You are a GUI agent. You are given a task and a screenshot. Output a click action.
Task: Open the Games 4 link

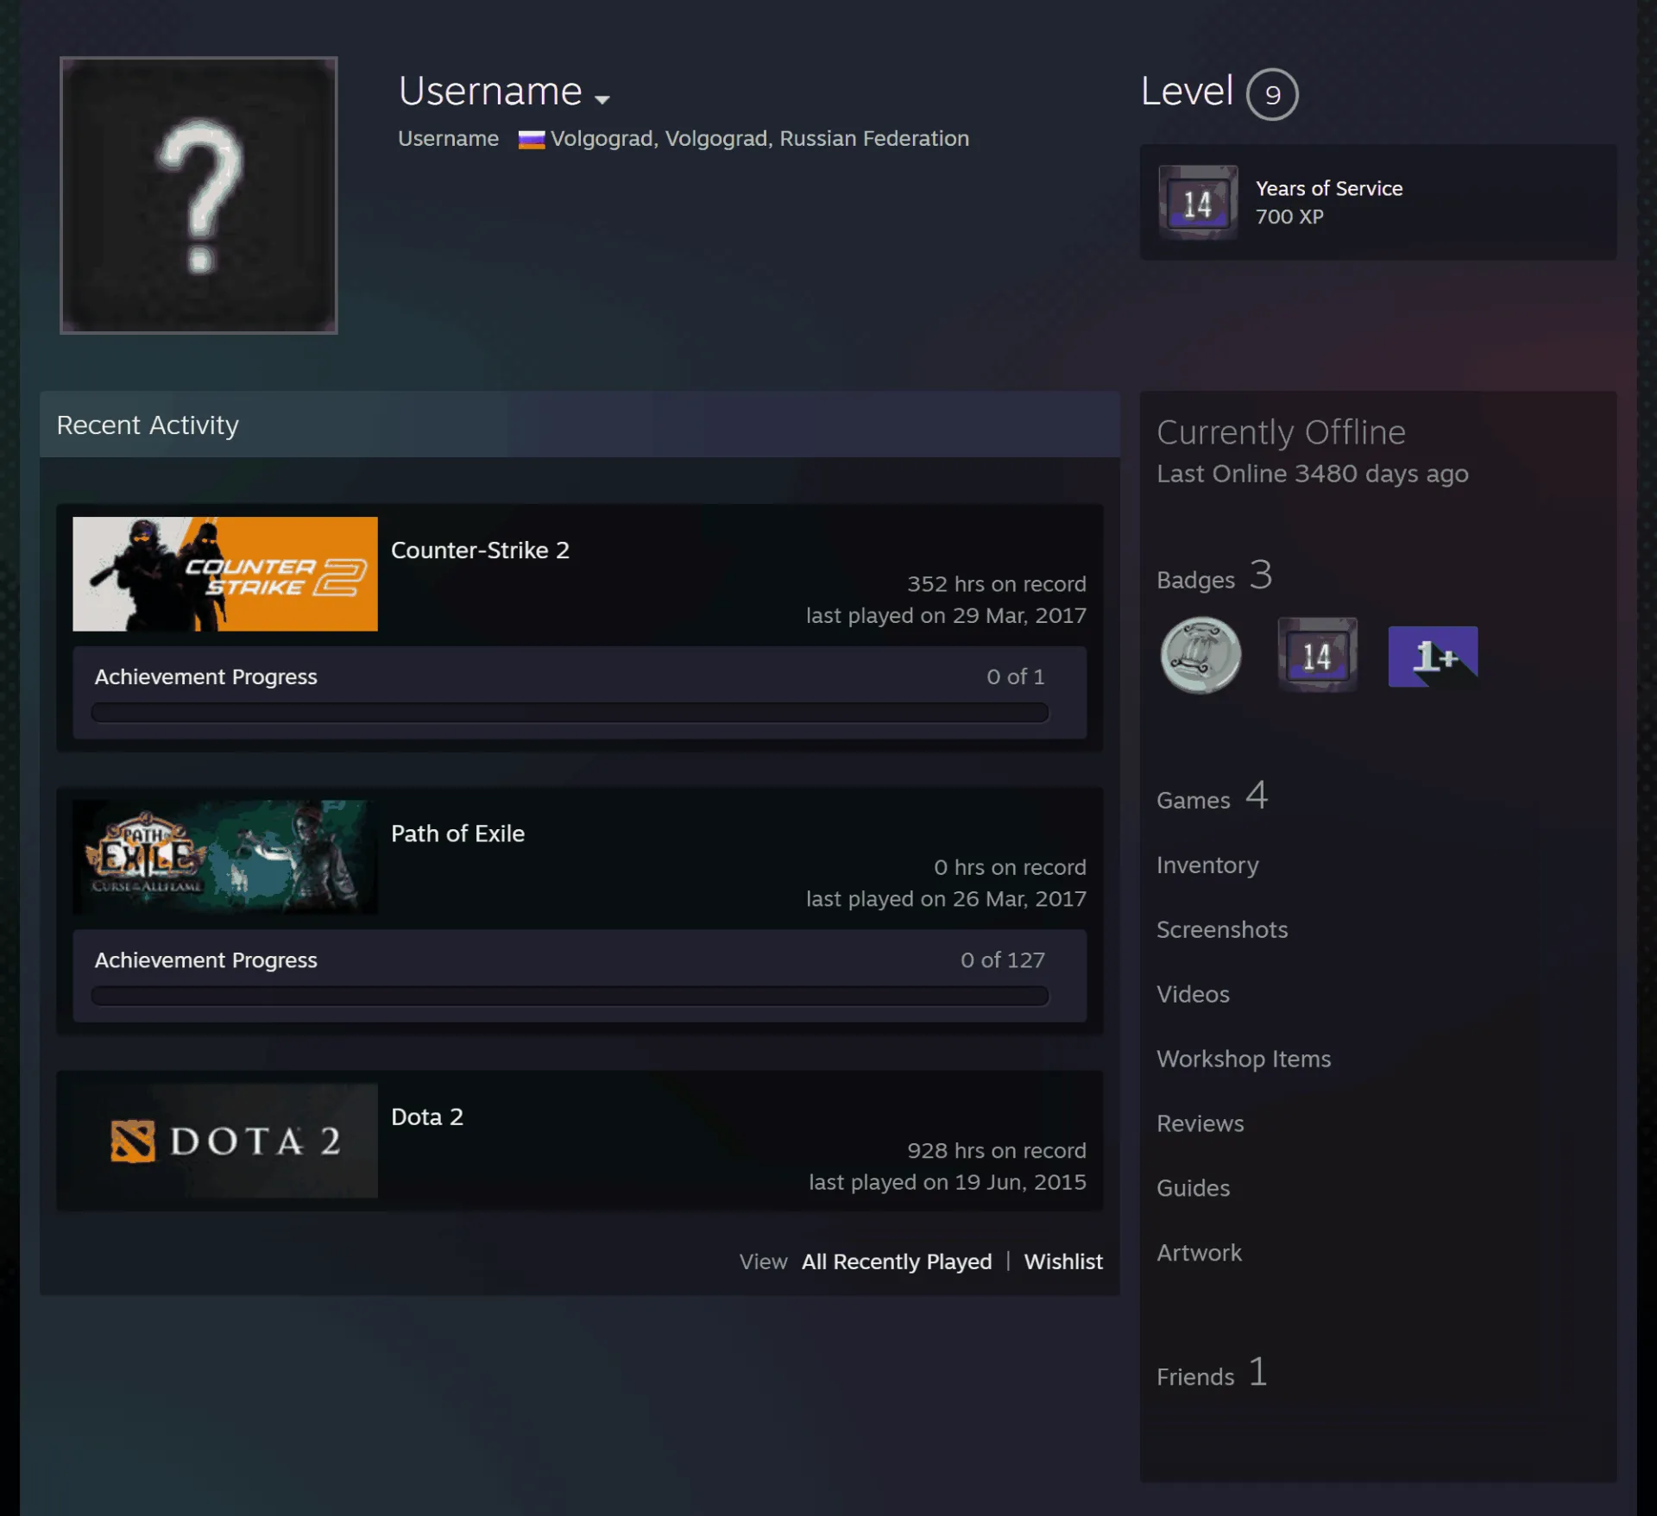pyautogui.click(x=1212, y=797)
